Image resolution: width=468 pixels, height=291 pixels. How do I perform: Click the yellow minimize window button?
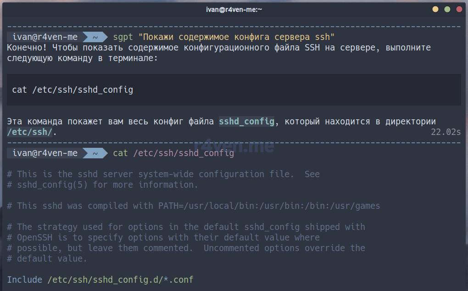coord(435,9)
